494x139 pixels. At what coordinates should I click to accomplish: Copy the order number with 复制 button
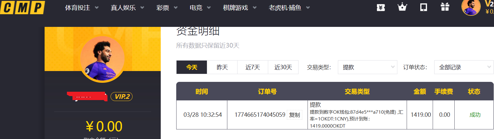click(x=294, y=115)
